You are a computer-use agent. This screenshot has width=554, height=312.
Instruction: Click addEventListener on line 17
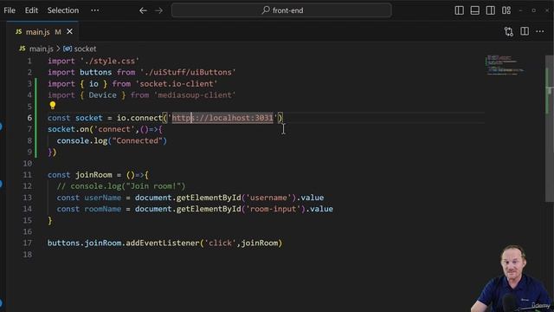(x=163, y=243)
